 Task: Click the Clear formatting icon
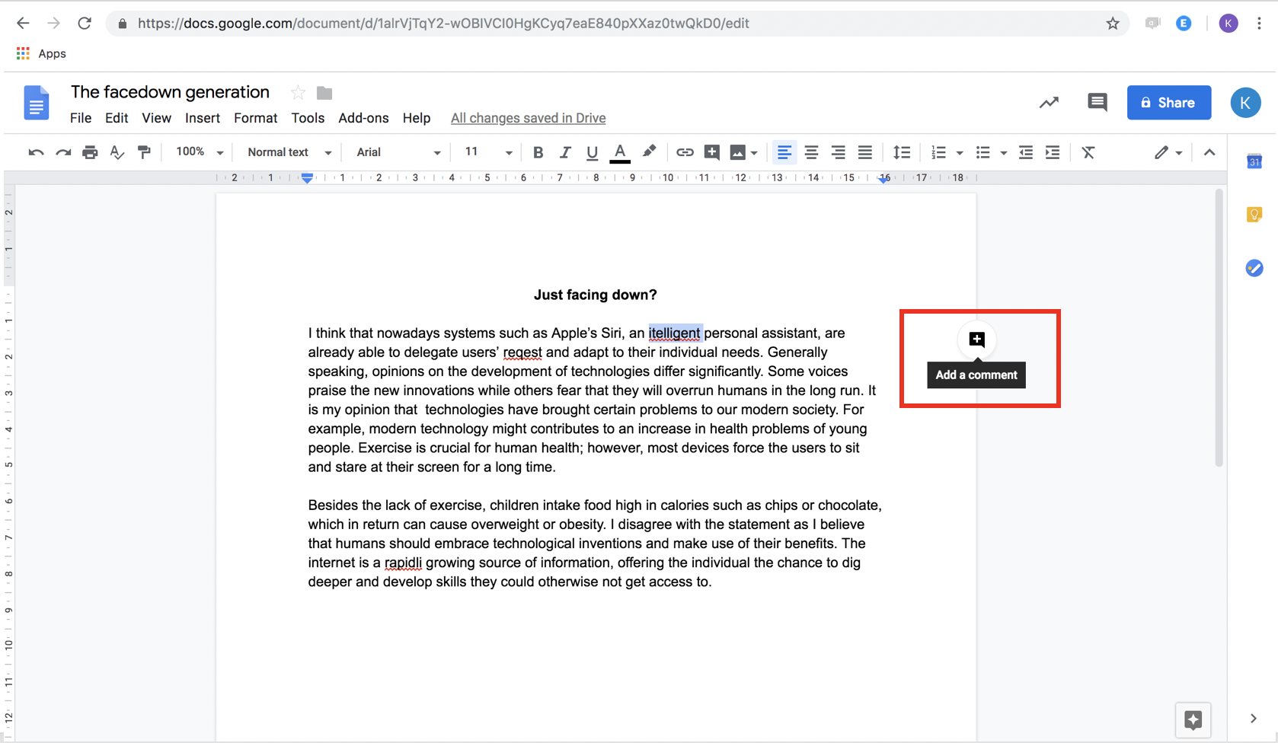pyautogui.click(x=1088, y=152)
